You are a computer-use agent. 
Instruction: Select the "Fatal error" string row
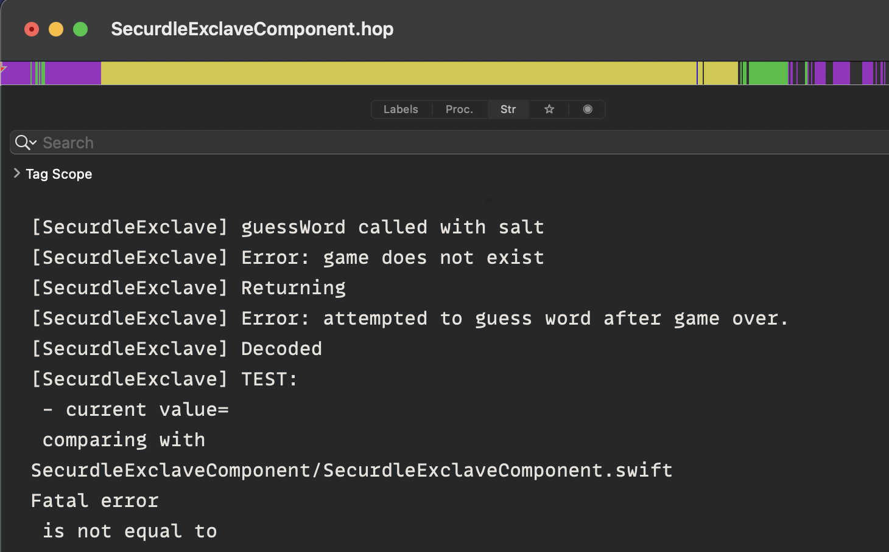point(94,501)
